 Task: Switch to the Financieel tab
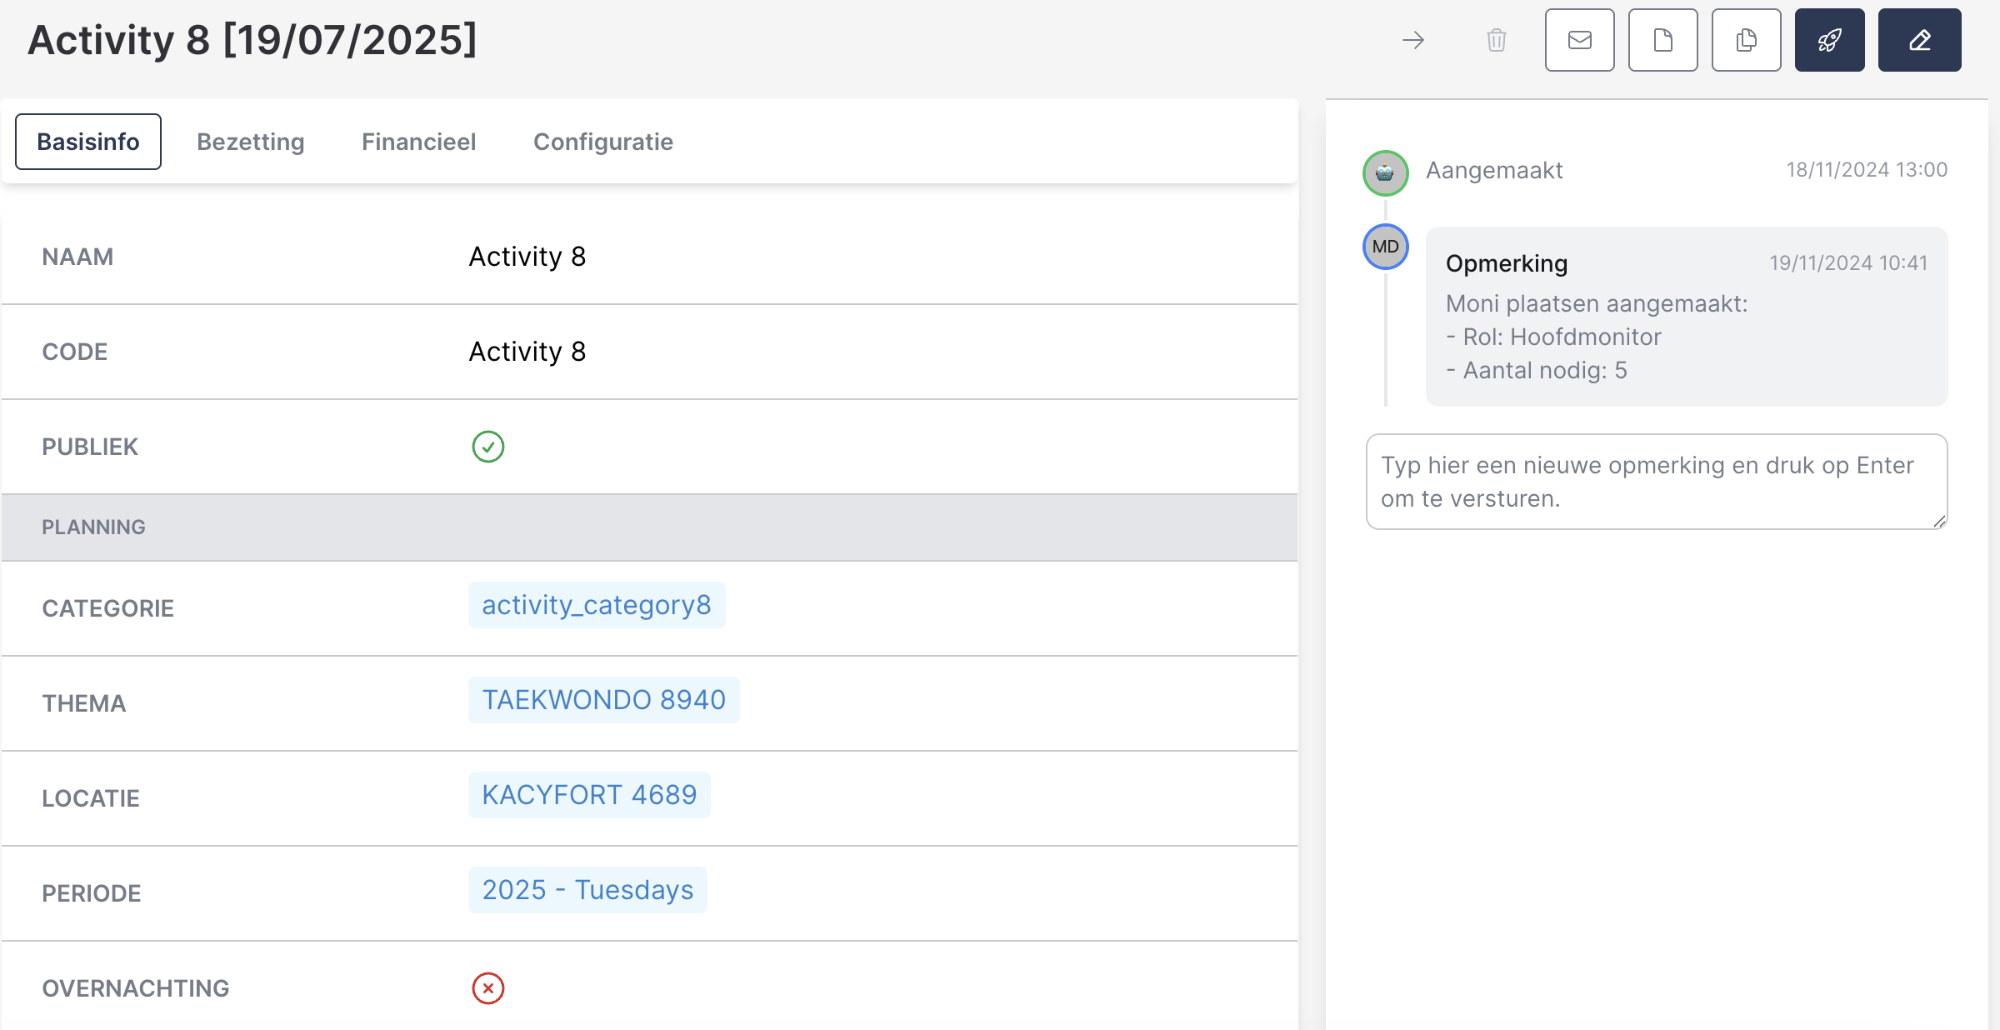(x=418, y=142)
